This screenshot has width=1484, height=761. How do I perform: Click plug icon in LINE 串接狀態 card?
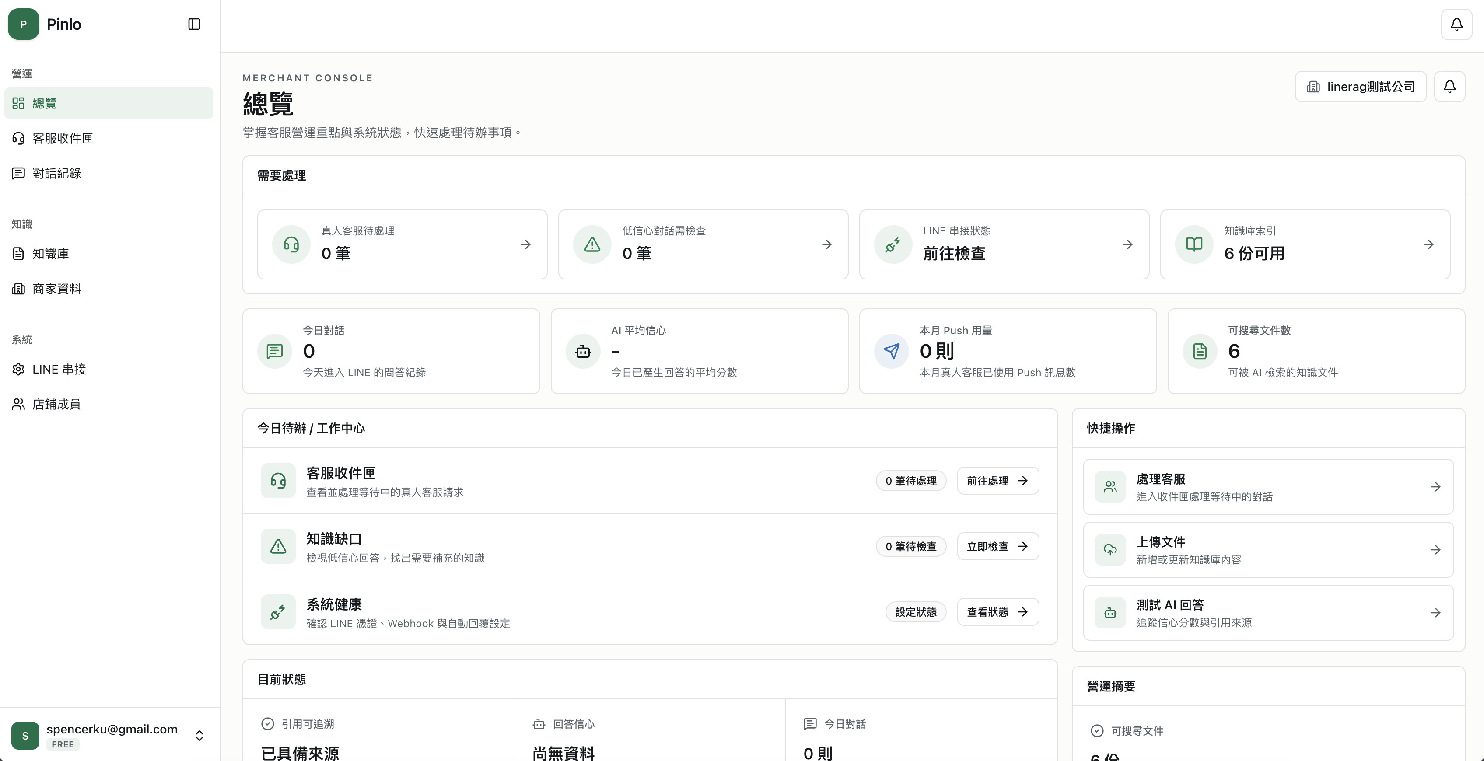[893, 244]
